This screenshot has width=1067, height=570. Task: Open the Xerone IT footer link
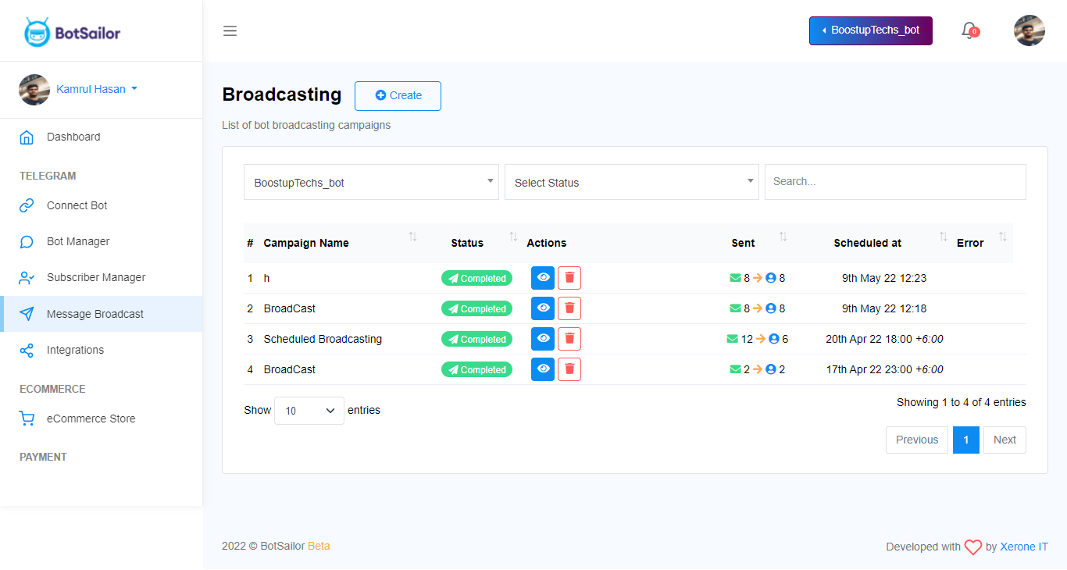pos(1024,547)
